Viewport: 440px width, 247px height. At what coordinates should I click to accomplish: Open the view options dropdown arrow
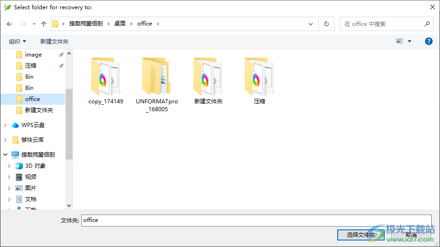(409, 41)
